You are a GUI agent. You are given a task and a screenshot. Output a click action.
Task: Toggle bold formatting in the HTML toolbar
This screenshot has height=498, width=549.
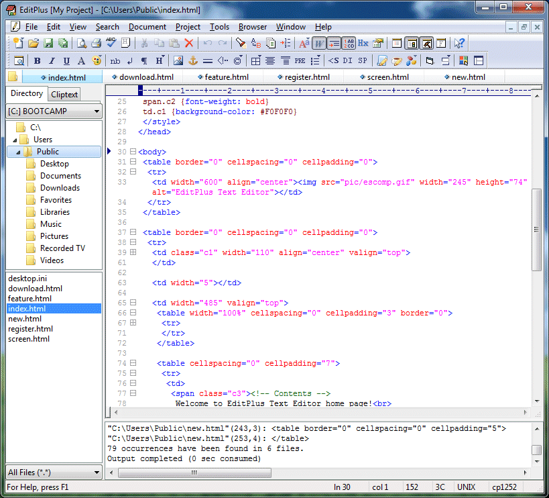(x=36, y=60)
